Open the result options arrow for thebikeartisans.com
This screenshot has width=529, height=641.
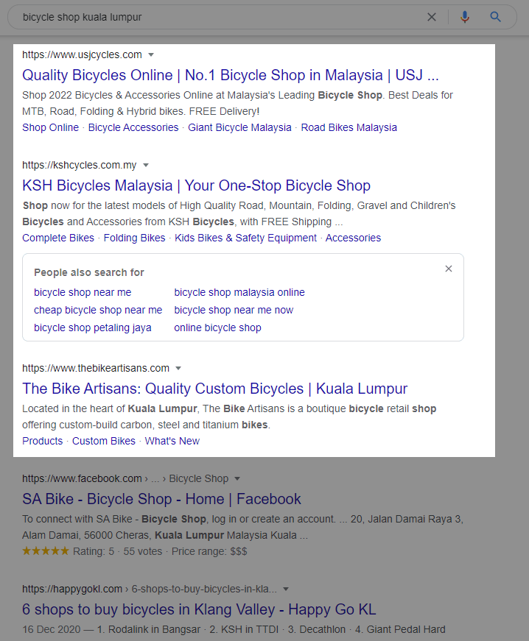pos(178,368)
